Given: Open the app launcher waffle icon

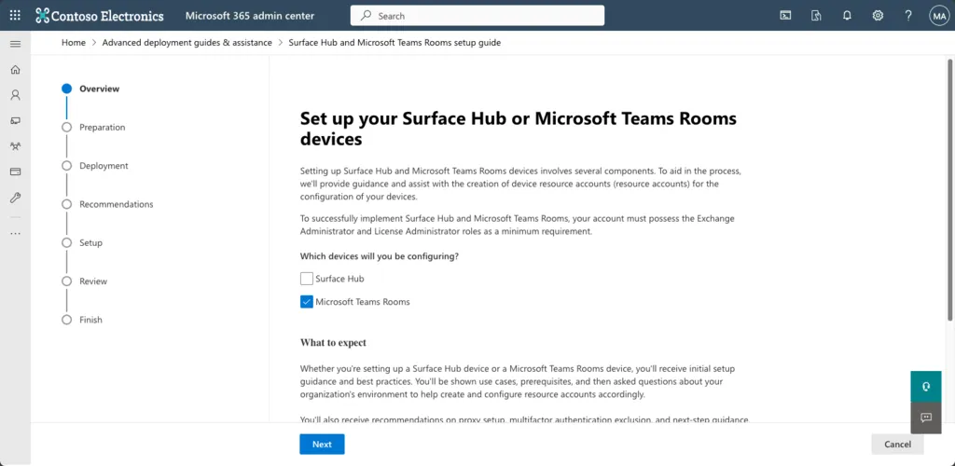Looking at the screenshot, I should tap(15, 16).
